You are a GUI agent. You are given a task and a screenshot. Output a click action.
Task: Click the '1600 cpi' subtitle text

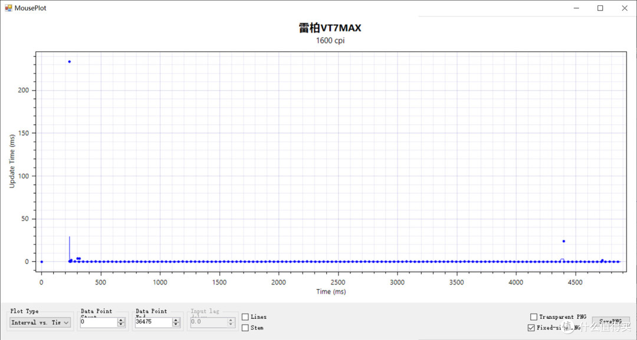click(330, 41)
